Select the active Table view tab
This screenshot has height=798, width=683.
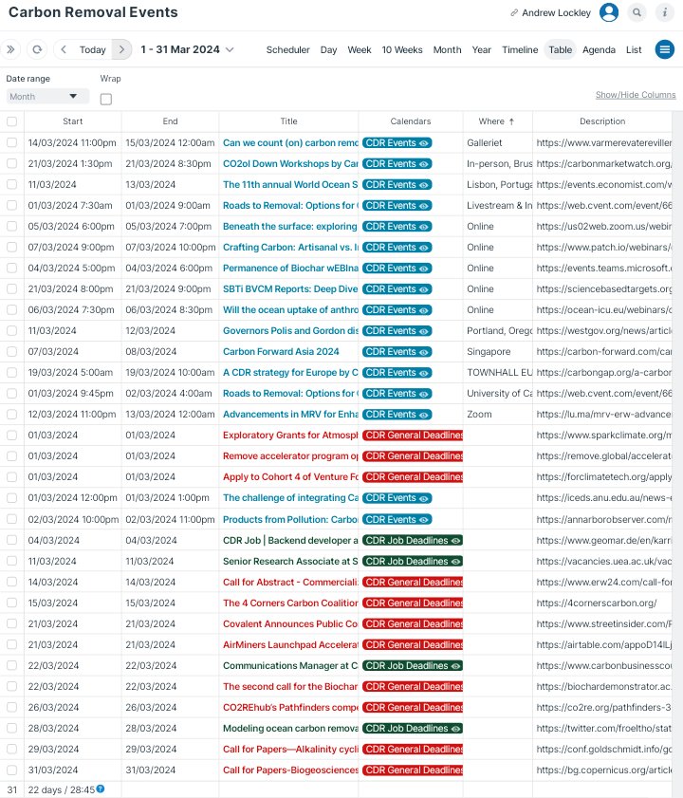[560, 50]
